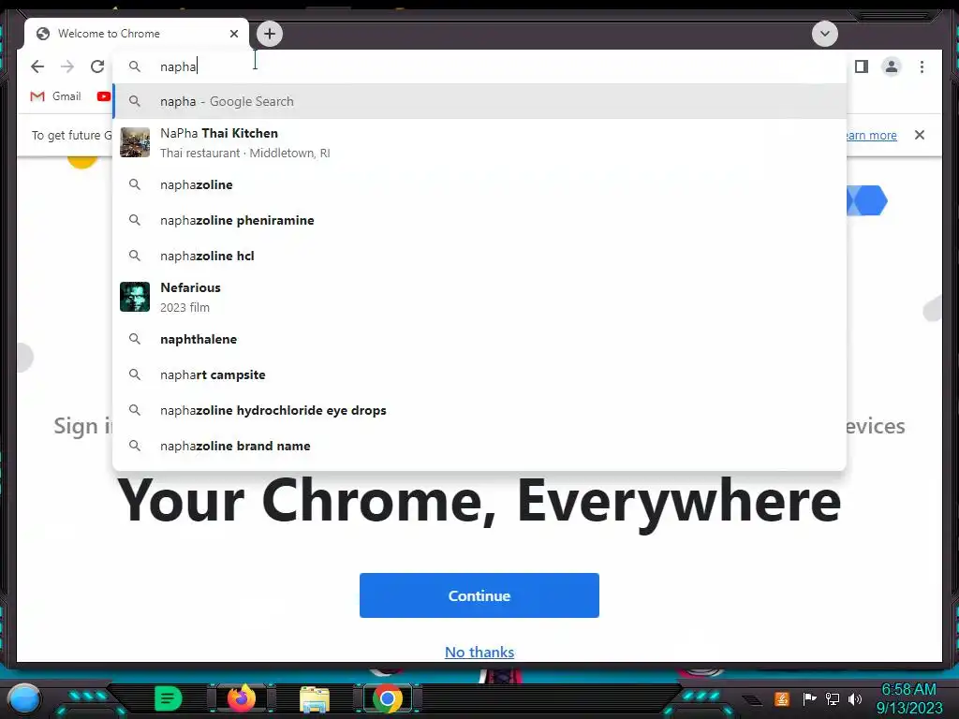This screenshot has height=719, width=959.
Task: Dismiss the info bar with X
Action: click(x=920, y=135)
